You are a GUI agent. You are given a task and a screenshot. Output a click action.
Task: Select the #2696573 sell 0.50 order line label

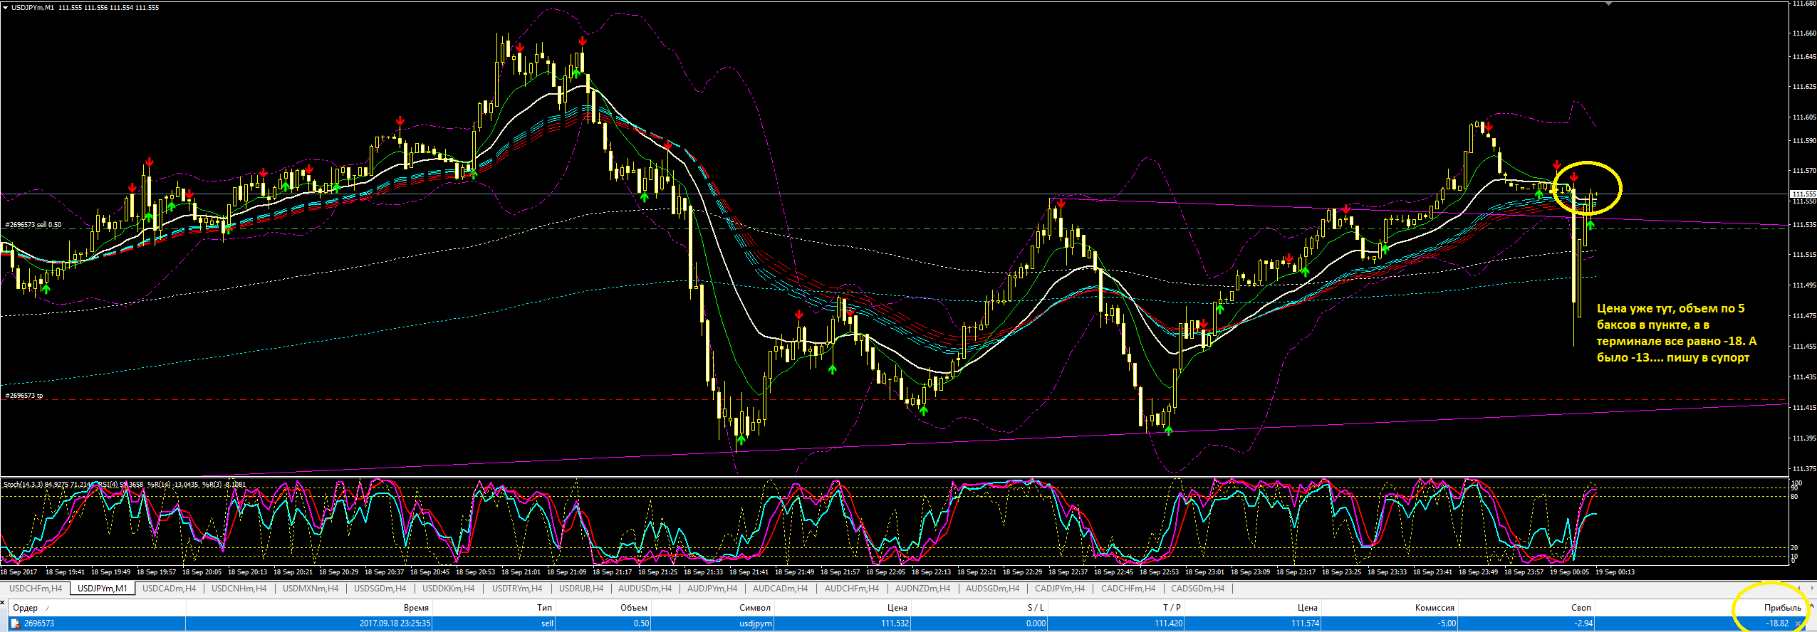point(33,225)
